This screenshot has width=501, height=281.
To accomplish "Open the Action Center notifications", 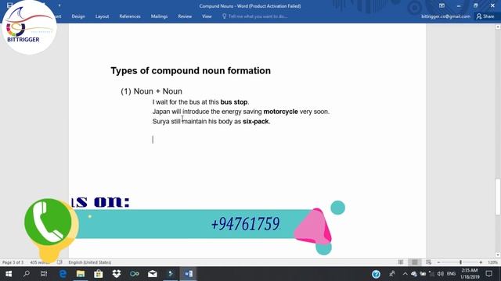I will tap(488, 274).
